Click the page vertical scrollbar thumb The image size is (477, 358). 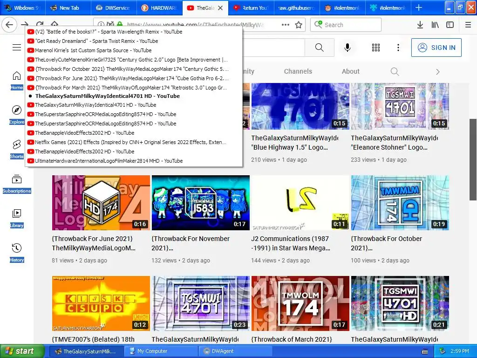click(473, 159)
